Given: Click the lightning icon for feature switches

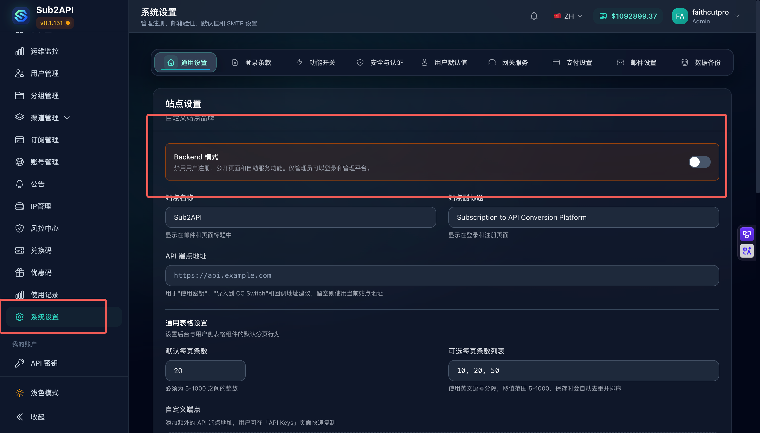Looking at the screenshot, I should [299, 62].
